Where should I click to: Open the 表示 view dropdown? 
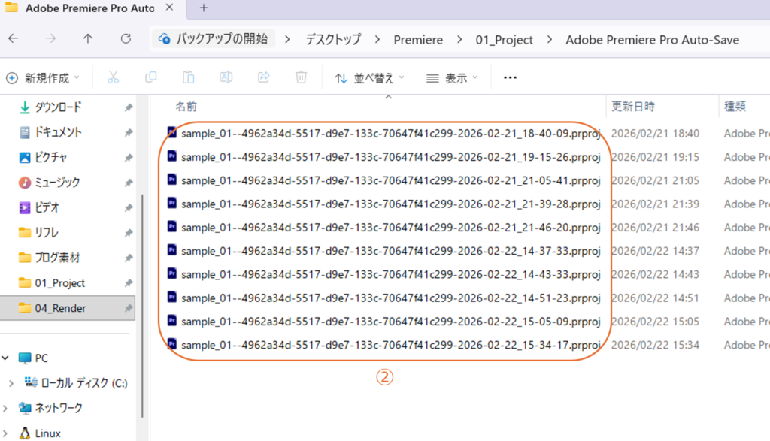451,77
